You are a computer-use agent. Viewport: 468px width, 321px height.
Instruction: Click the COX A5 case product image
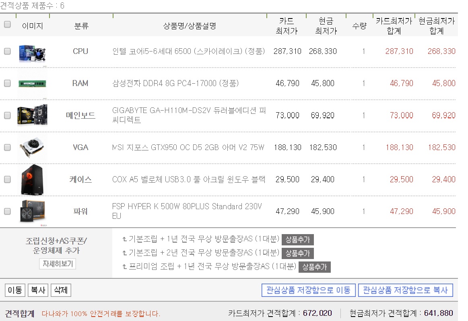pyautogui.click(x=32, y=179)
